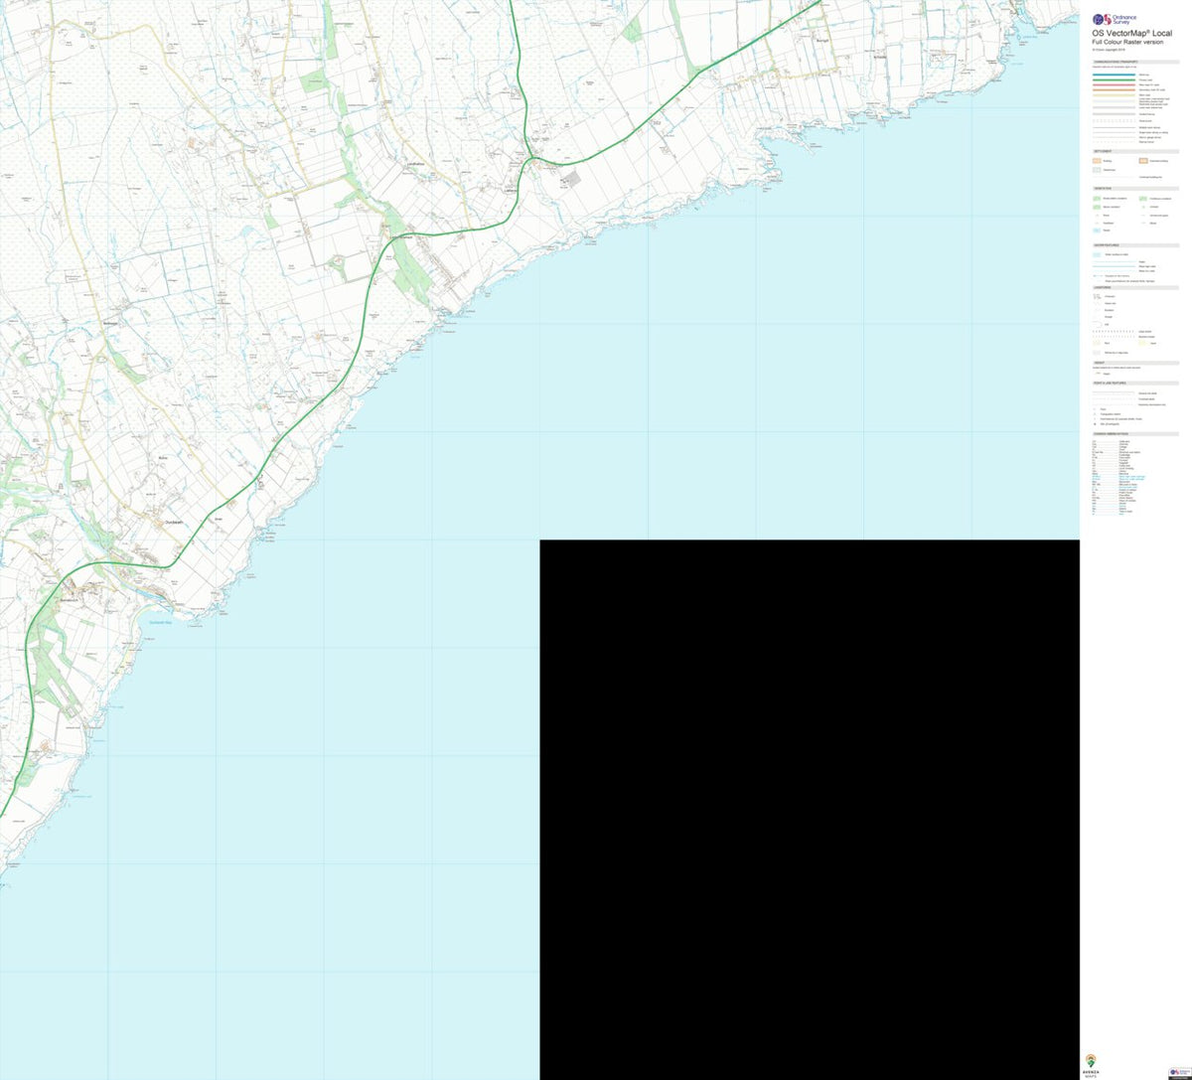Select the Avenza Maps pin logo at bottom
This screenshot has height=1080, width=1192.
(x=1091, y=1061)
